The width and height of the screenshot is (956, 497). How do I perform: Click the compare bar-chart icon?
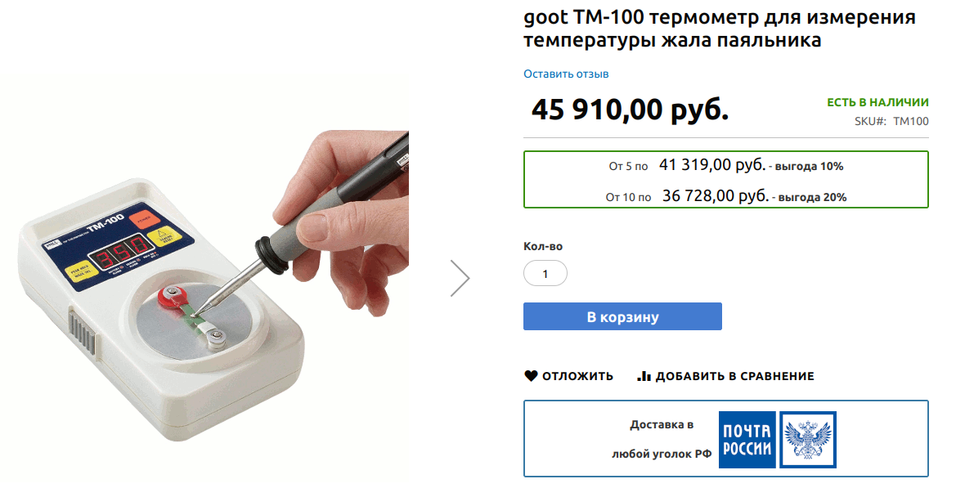click(644, 376)
